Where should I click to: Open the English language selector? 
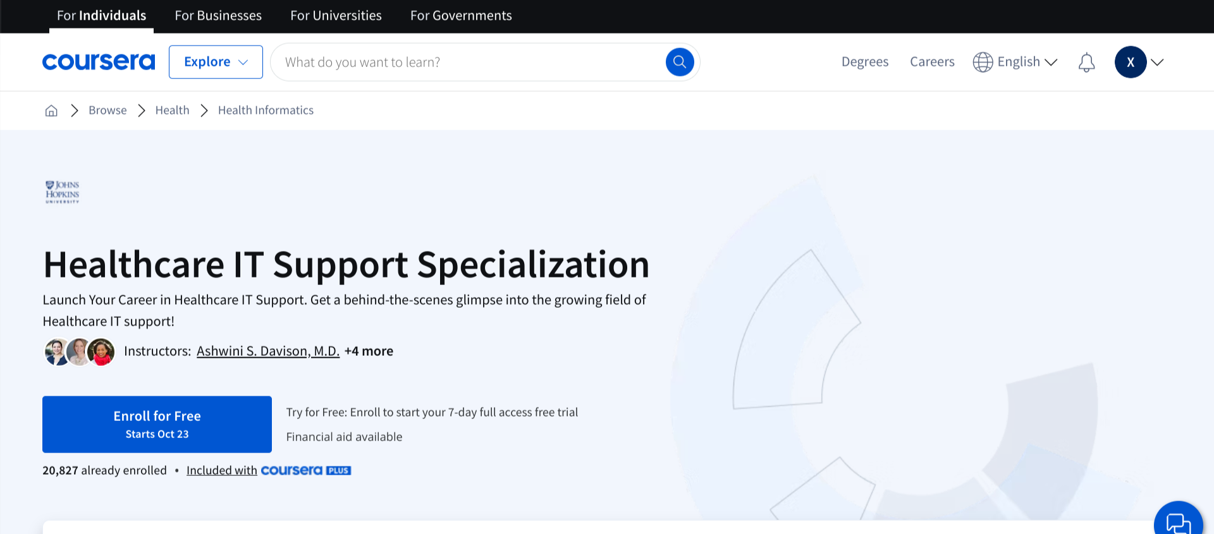click(1015, 62)
